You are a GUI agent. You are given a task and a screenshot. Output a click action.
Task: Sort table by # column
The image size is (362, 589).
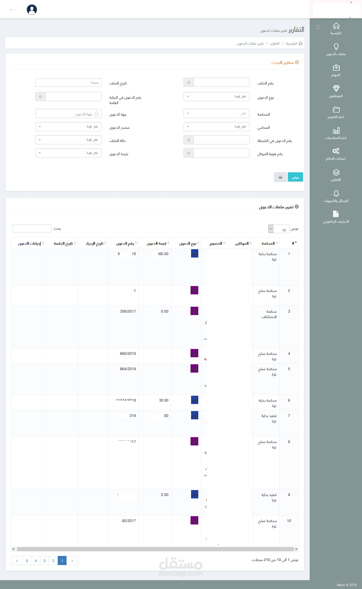click(289, 243)
